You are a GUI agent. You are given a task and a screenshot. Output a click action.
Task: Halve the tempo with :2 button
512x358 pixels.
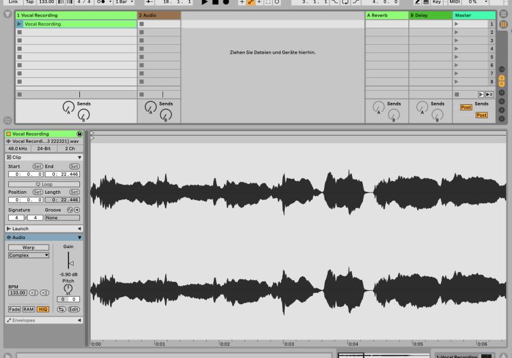(33, 293)
